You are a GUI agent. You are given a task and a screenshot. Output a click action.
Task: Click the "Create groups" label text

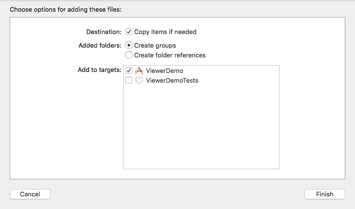(x=155, y=46)
